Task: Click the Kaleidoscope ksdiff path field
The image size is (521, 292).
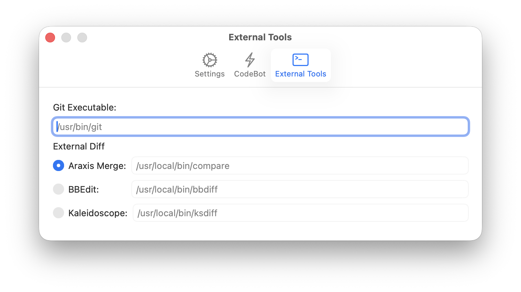Action: [301, 213]
